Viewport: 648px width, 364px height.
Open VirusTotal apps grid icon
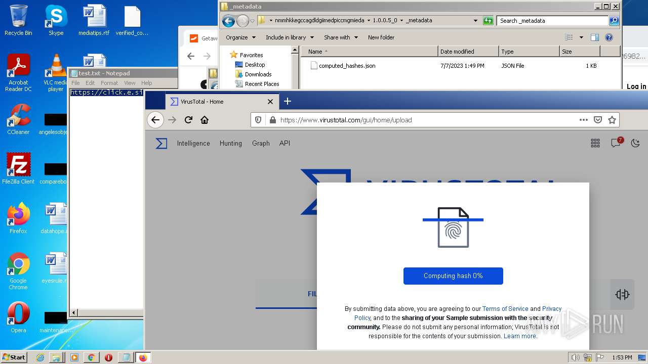tap(595, 144)
